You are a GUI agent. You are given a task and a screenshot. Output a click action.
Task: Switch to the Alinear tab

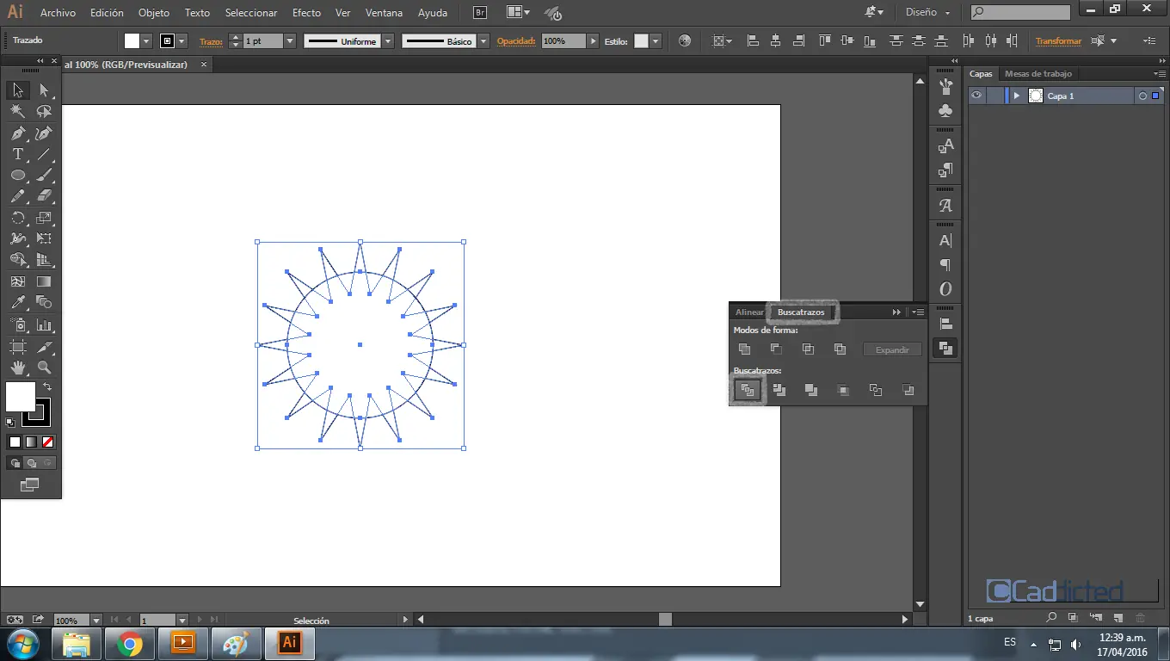749,312
